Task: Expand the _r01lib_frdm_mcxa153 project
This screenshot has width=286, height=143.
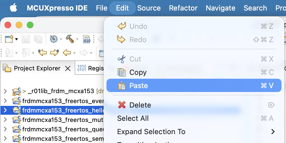Action: (5, 91)
